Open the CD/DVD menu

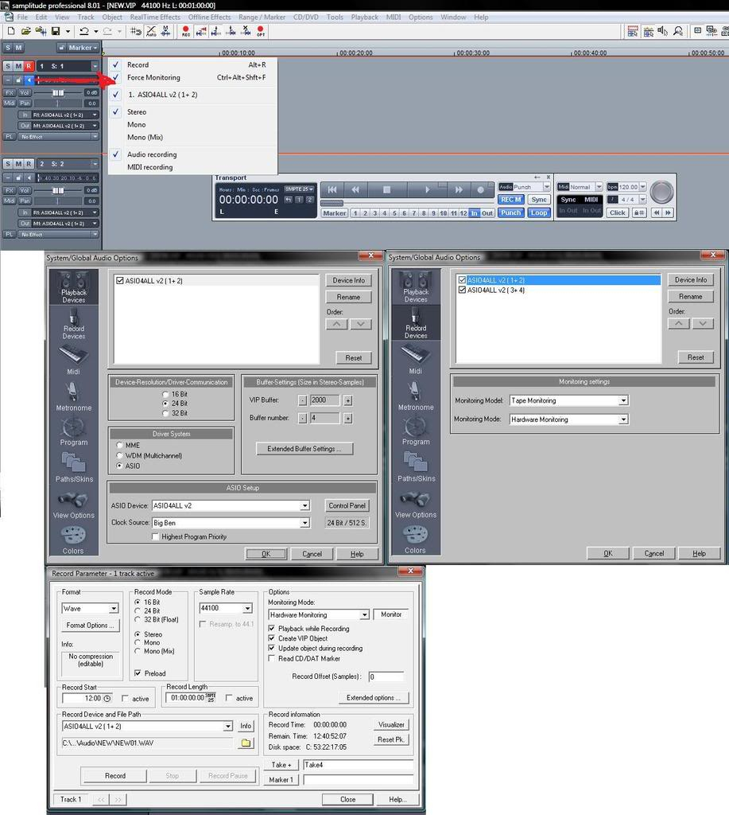[x=306, y=18]
